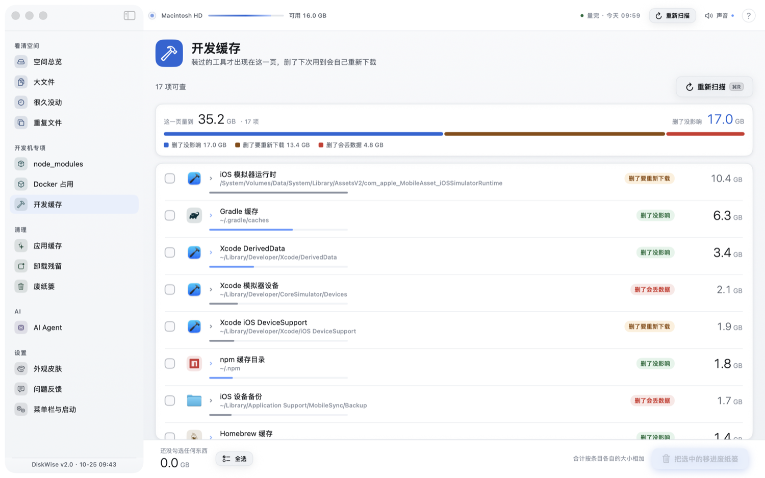The image size is (765, 478).
Task: Toggle the sidebar panel icon
Action: (x=130, y=15)
